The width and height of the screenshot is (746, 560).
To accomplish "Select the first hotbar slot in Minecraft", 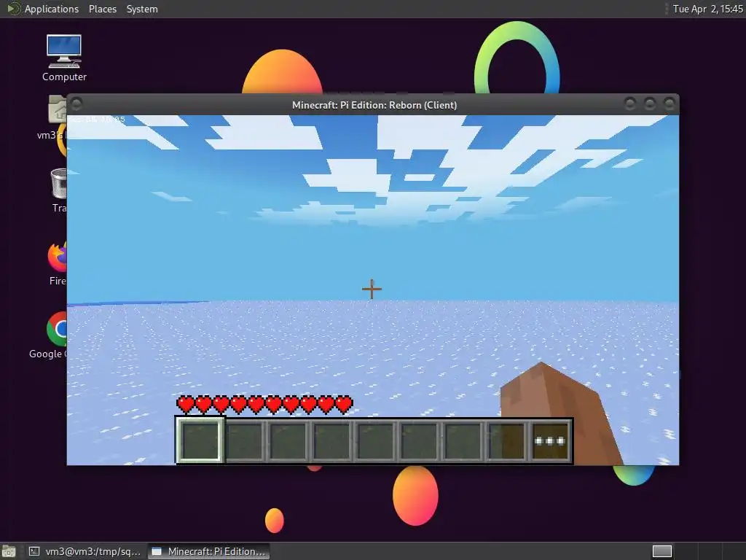I will (x=200, y=440).
